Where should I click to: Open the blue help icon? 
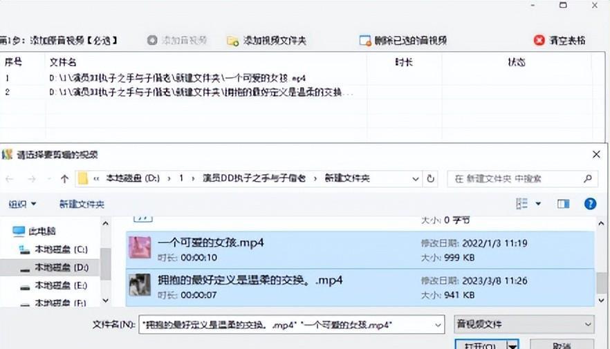[x=590, y=204]
